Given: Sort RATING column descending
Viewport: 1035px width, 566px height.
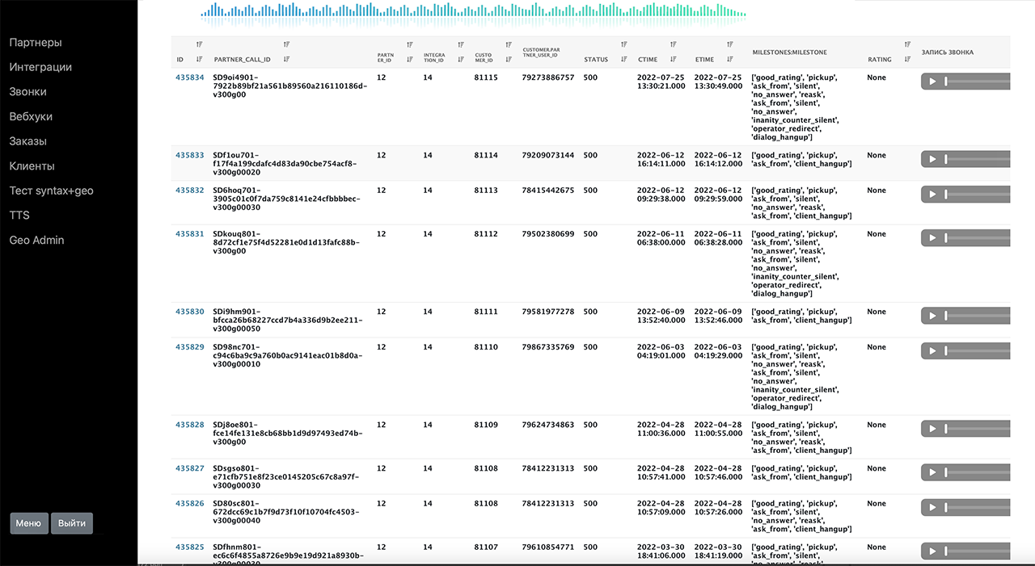Looking at the screenshot, I should 907,59.
